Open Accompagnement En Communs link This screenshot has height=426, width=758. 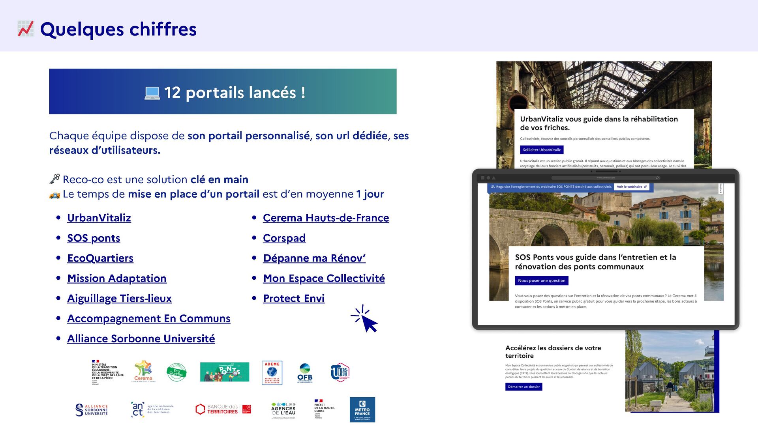149,318
